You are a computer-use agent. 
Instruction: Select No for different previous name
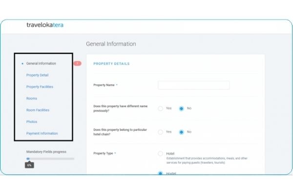tap(181, 108)
